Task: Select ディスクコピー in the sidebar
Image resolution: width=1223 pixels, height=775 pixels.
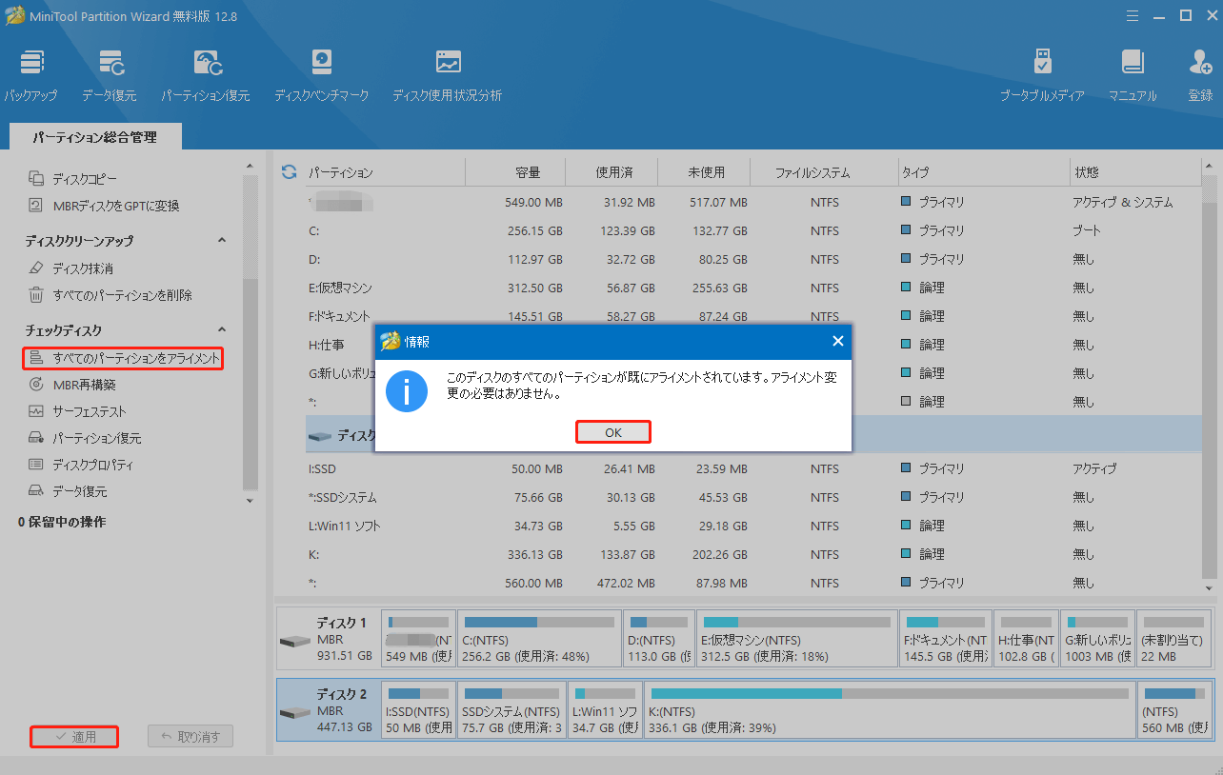Action: click(73, 179)
